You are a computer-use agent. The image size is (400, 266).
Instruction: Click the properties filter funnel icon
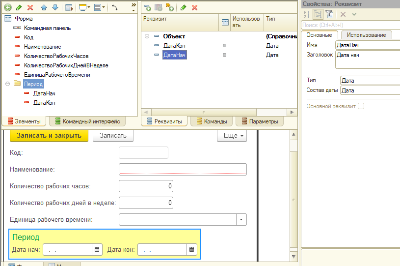click(x=329, y=15)
